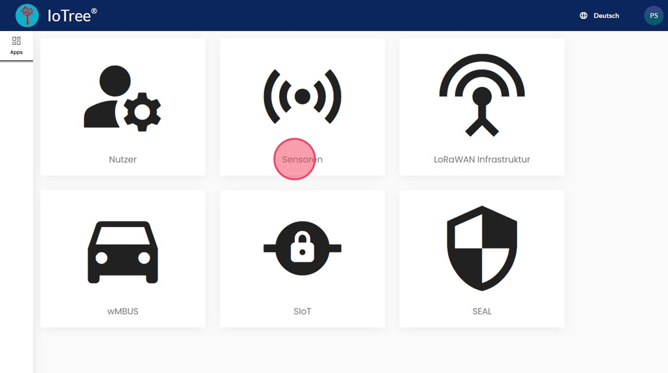Open the Nutzer user-settings icon
The height and width of the screenshot is (373, 668).
(x=123, y=98)
